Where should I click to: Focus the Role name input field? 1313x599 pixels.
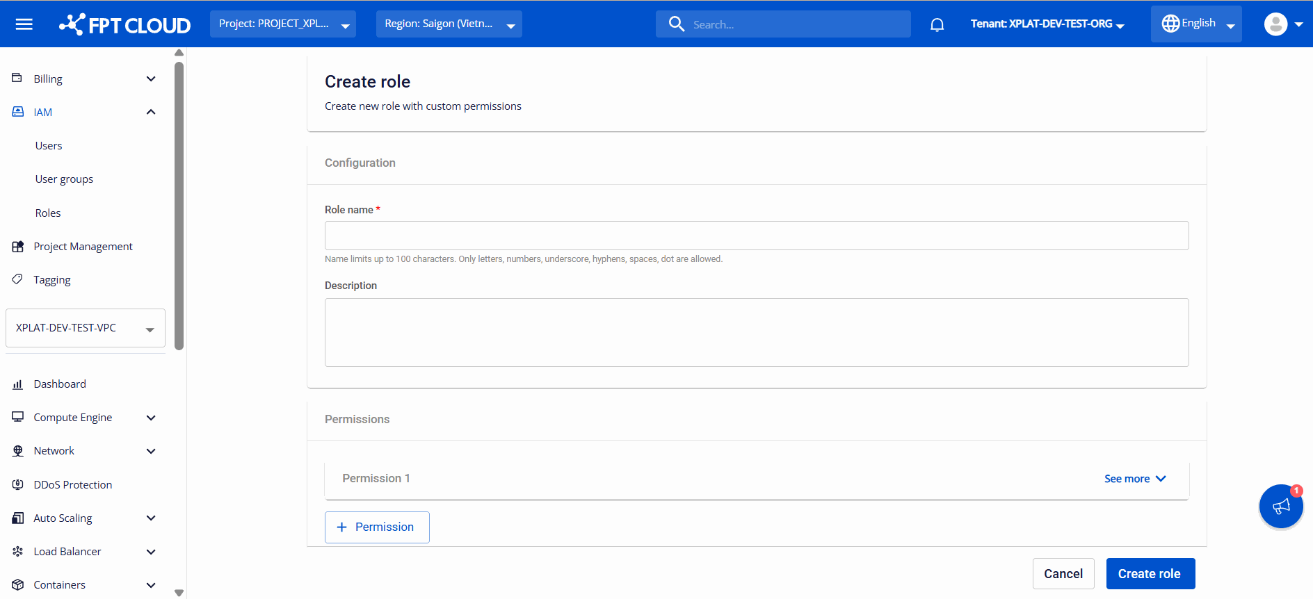coord(757,236)
